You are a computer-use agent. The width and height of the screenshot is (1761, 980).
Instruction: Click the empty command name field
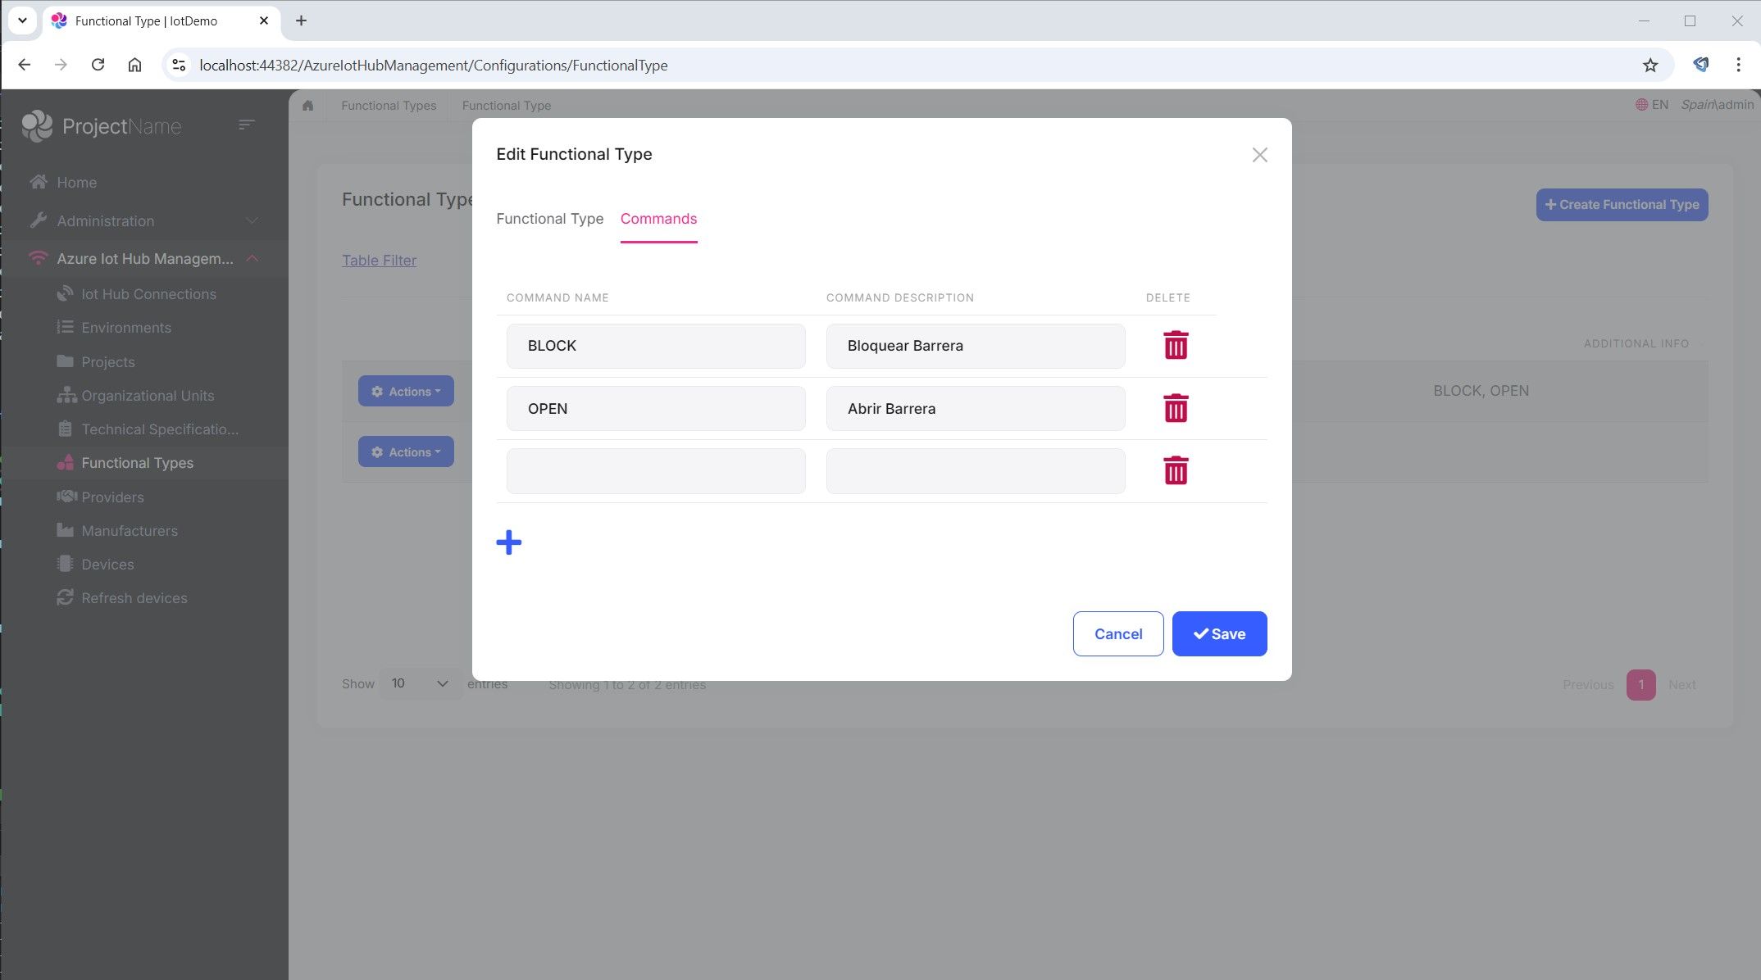point(655,471)
